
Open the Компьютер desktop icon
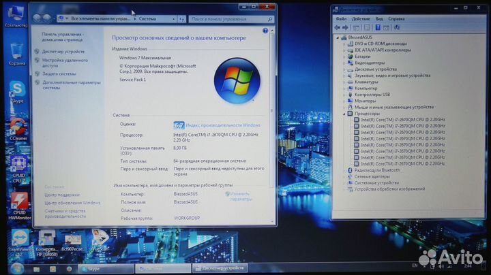pos(16,16)
